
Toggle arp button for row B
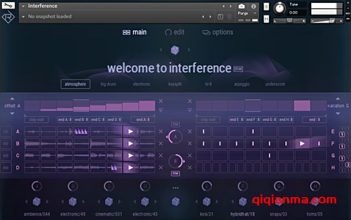(x=6, y=143)
